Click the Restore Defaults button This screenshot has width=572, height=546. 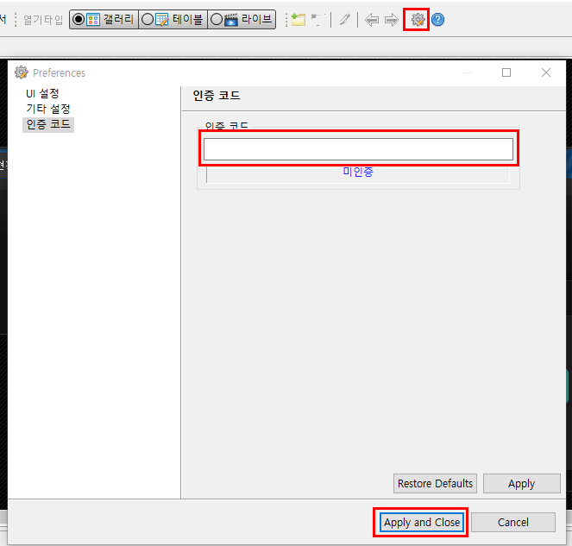[x=435, y=483]
